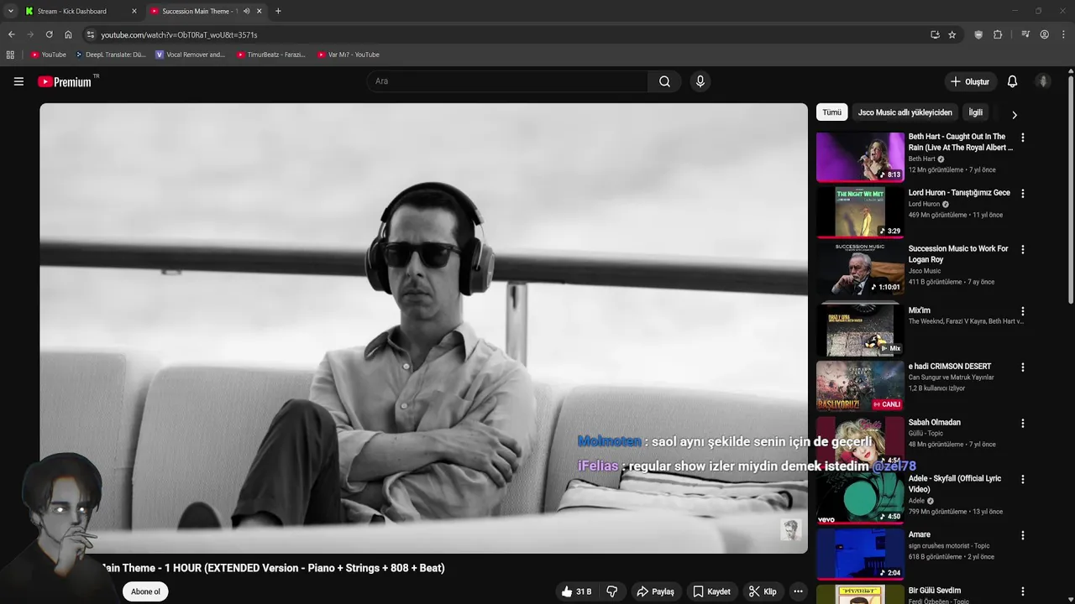Open Var Mı? - YouTube bookmark
1075x604 pixels.
[x=349, y=55]
